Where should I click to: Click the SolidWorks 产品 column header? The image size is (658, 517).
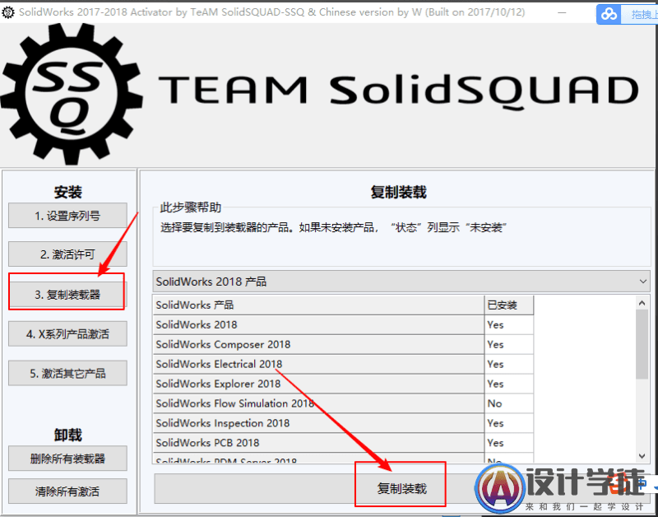[318, 305]
